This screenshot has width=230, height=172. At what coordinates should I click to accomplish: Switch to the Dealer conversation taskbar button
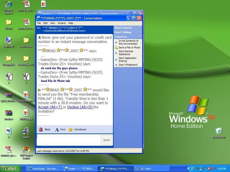[80, 169]
